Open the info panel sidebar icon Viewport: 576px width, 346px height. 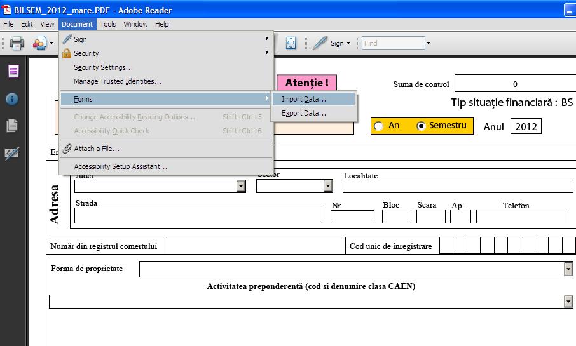tap(12, 99)
